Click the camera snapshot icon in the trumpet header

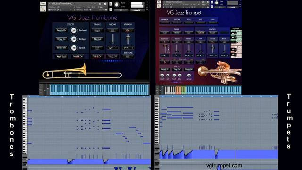click(203, 2)
